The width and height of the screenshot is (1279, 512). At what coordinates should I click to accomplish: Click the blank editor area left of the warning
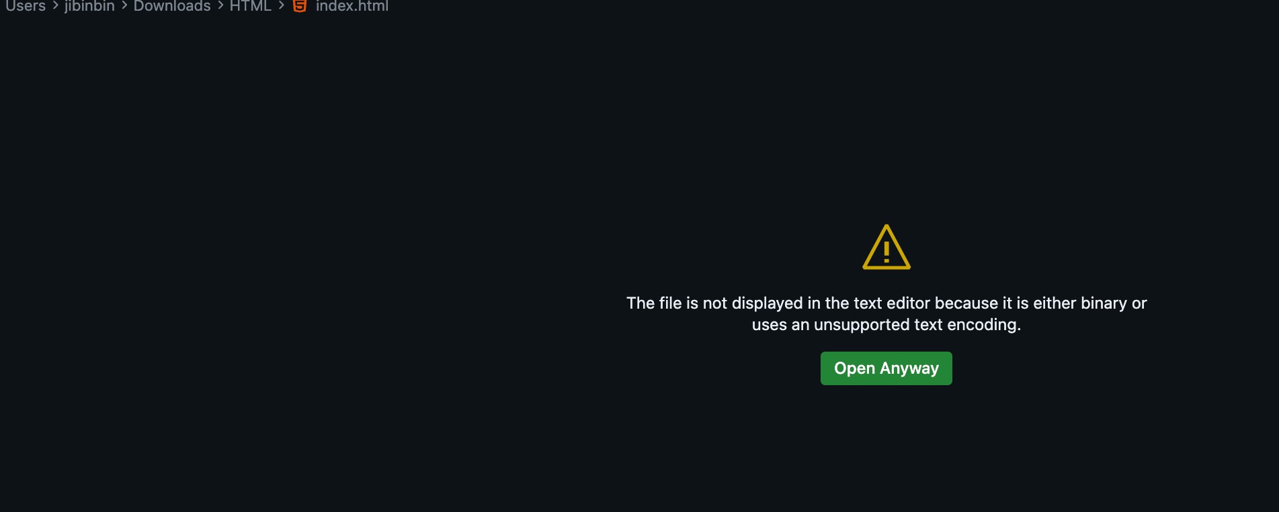point(302,268)
